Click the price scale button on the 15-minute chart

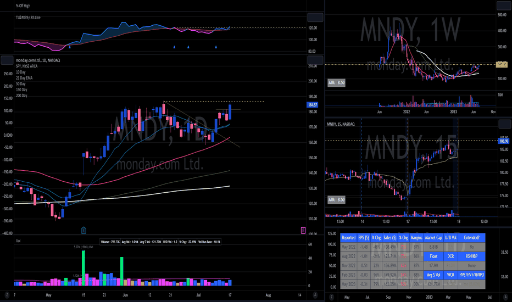coord(504,124)
